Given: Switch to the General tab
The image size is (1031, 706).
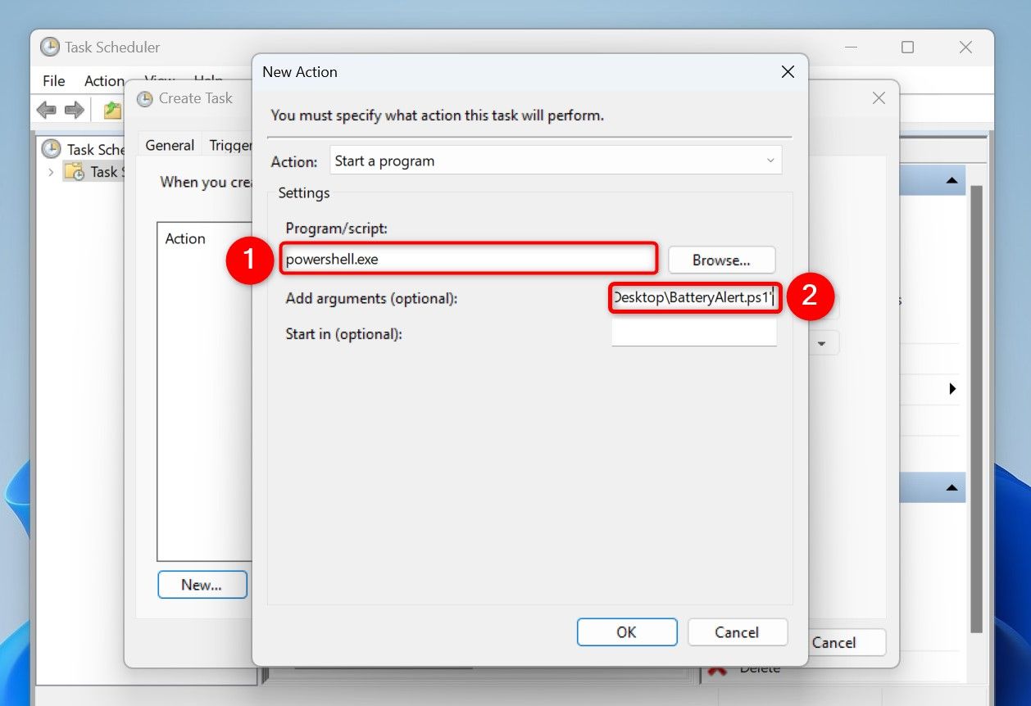Looking at the screenshot, I should (x=170, y=145).
